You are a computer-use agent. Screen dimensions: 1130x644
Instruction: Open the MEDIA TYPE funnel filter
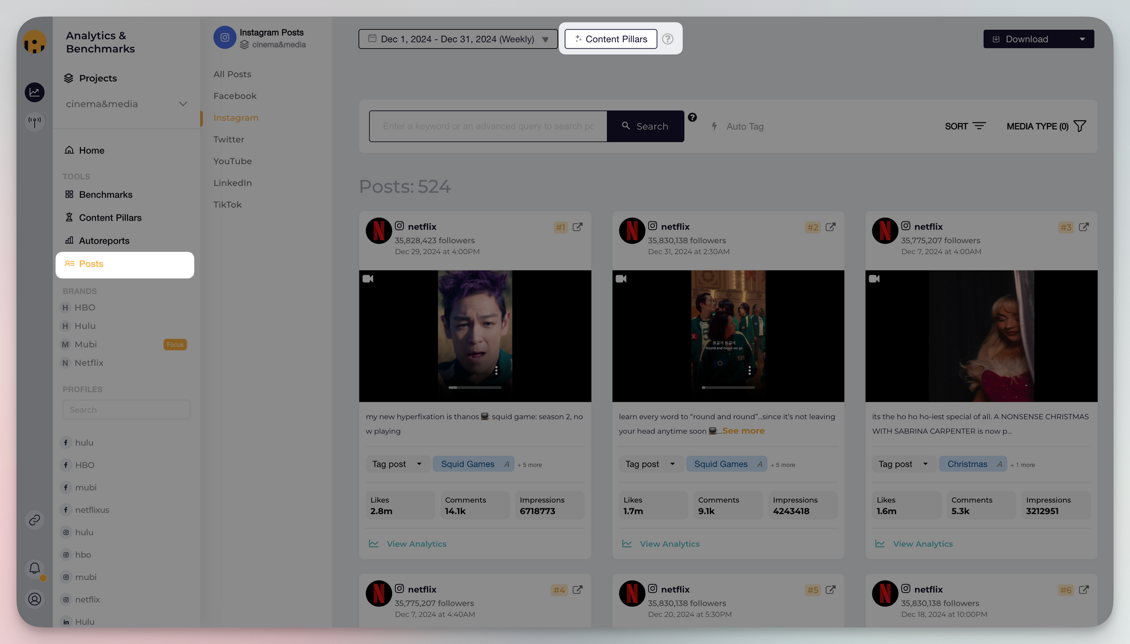pyautogui.click(x=1079, y=126)
